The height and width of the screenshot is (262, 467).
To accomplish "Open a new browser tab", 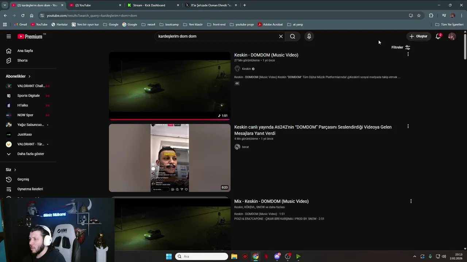I will 244,5.
